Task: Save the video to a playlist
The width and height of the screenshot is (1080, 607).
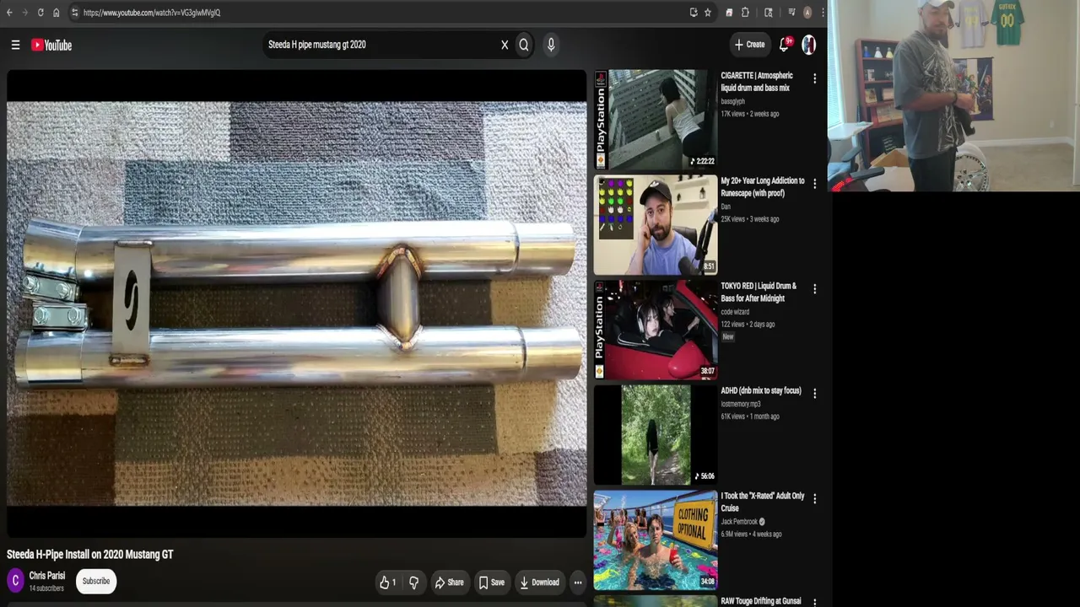Action: click(x=491, y=582)
